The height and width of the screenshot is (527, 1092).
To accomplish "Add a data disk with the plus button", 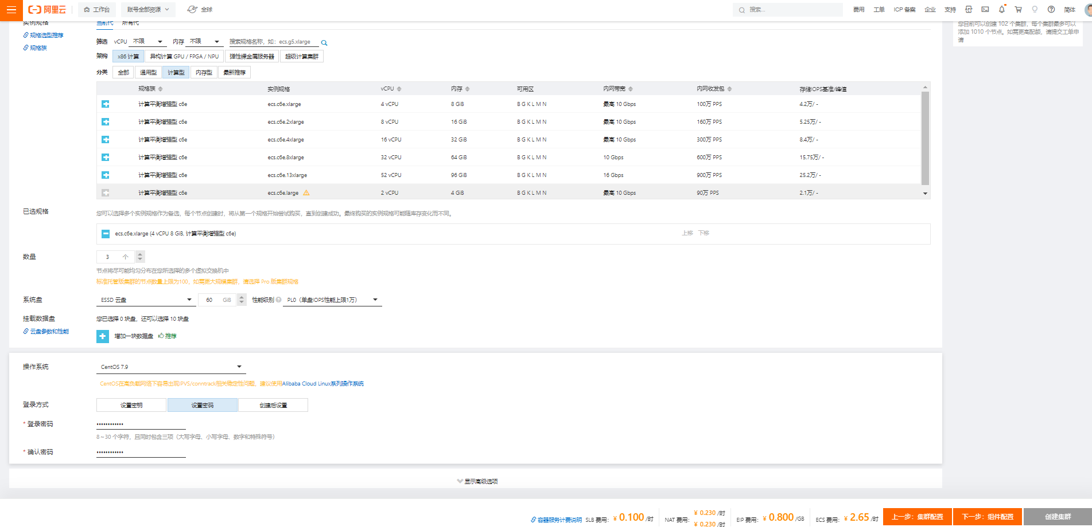I will (x=103, y=336).
